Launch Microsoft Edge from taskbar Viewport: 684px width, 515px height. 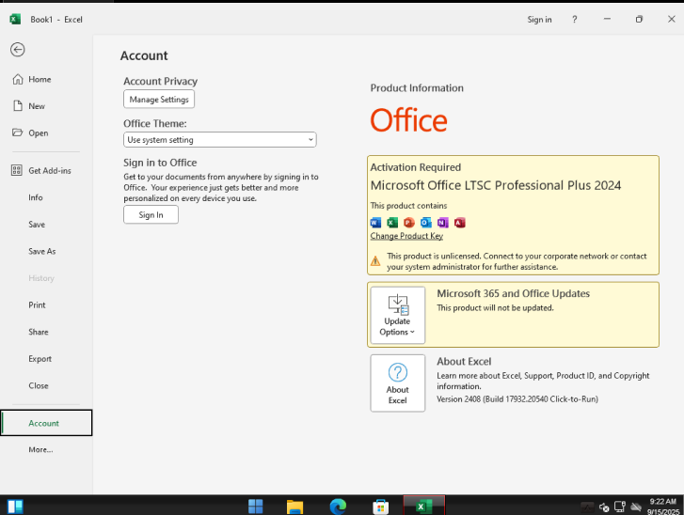[x=338, y=506]
